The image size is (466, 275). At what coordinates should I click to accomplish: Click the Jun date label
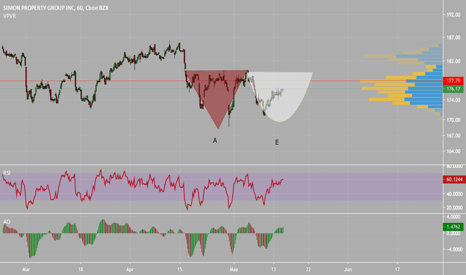[x=347, y=269]
